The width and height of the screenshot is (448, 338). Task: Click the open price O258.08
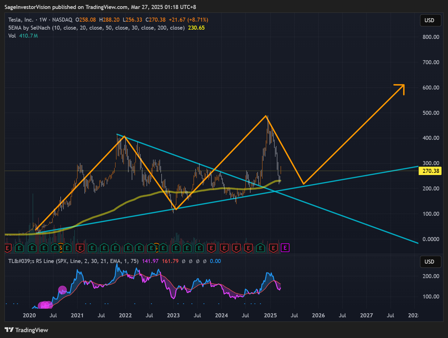86,20
